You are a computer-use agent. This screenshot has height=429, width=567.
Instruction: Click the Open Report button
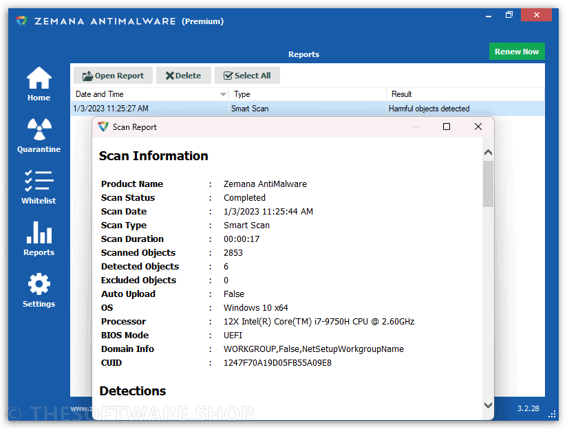(113, 76)
